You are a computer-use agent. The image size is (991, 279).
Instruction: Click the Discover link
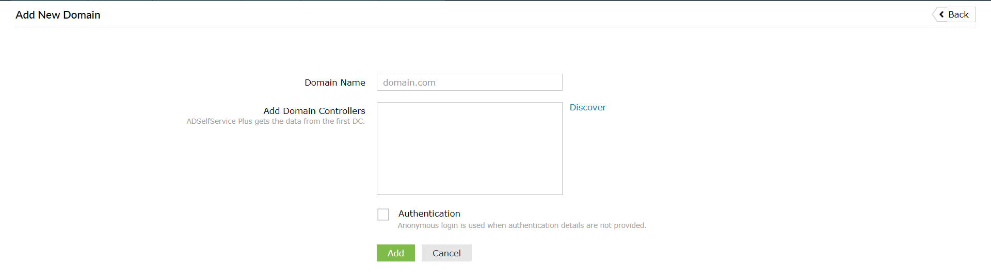pos(587,107)
